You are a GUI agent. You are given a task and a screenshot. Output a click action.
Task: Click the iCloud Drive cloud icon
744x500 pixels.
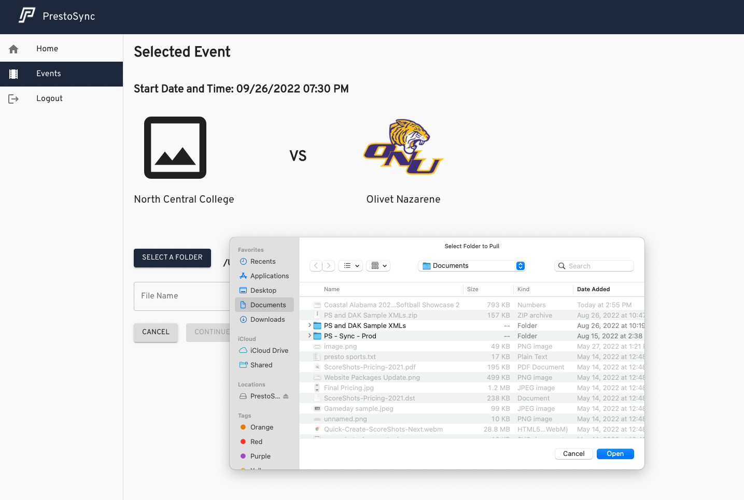pos(243,351)
